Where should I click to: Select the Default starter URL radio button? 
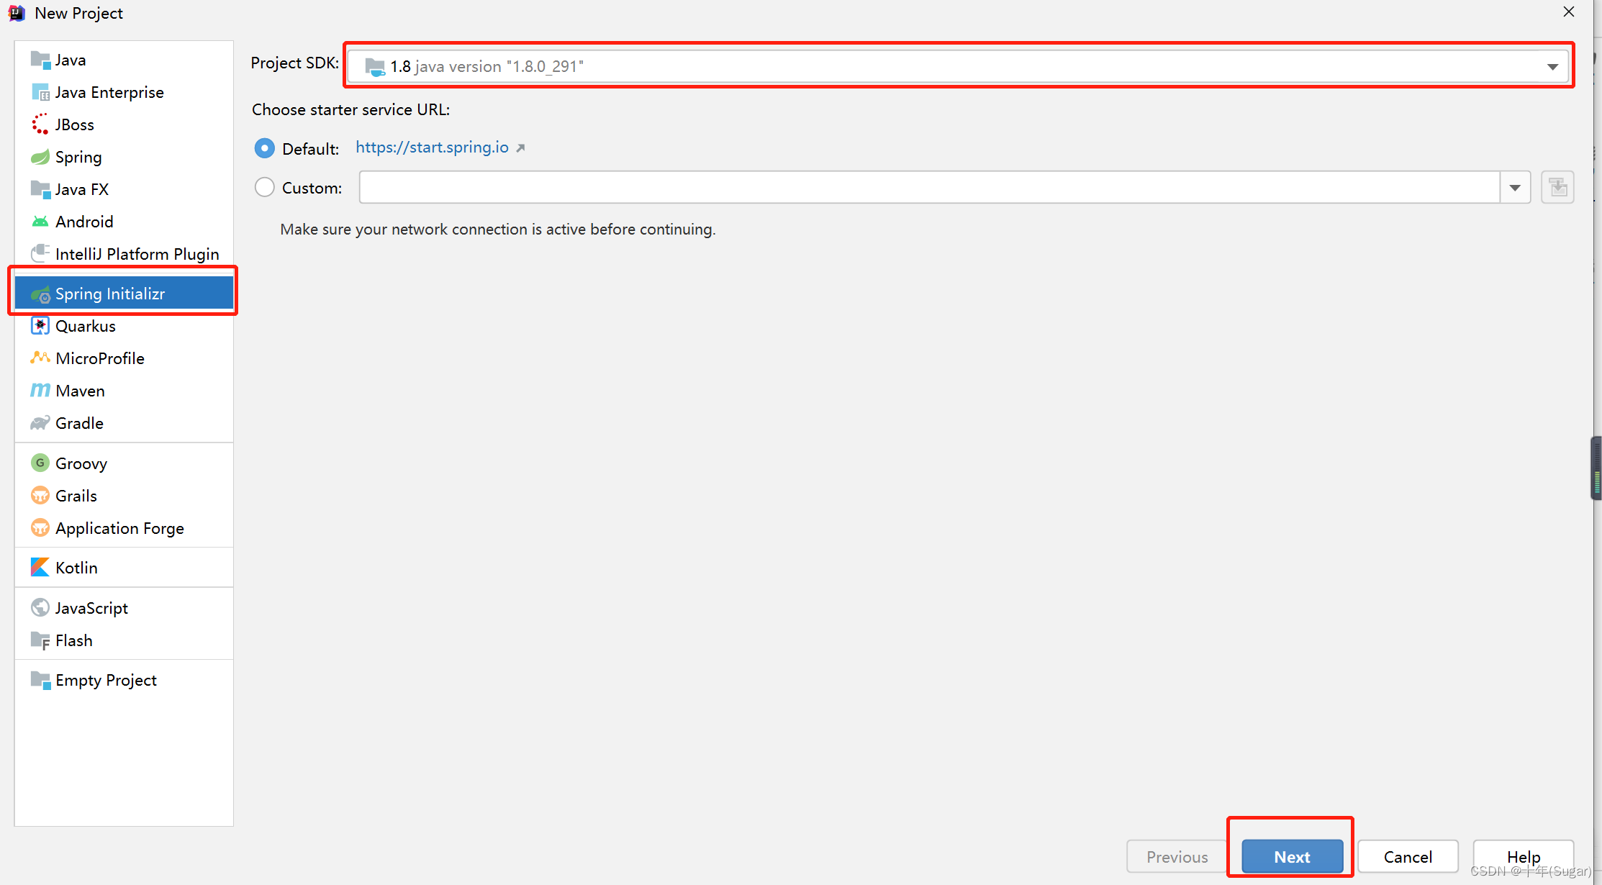[x=265, y=148]
